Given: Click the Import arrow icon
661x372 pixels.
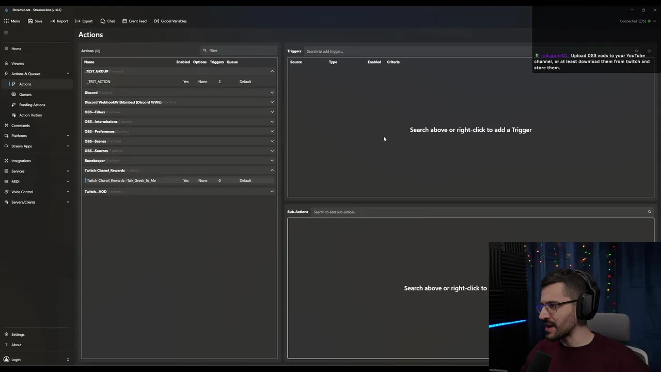Looking at the screenshot, I should coord(53,21).
